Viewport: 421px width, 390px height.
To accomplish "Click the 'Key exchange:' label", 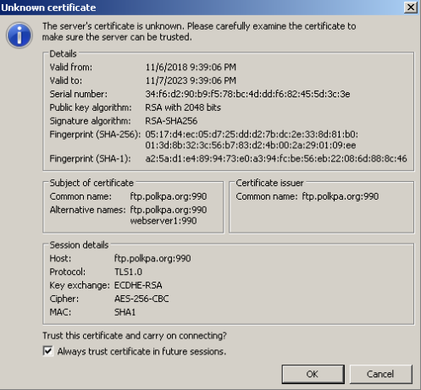I will tap(80, 285).
